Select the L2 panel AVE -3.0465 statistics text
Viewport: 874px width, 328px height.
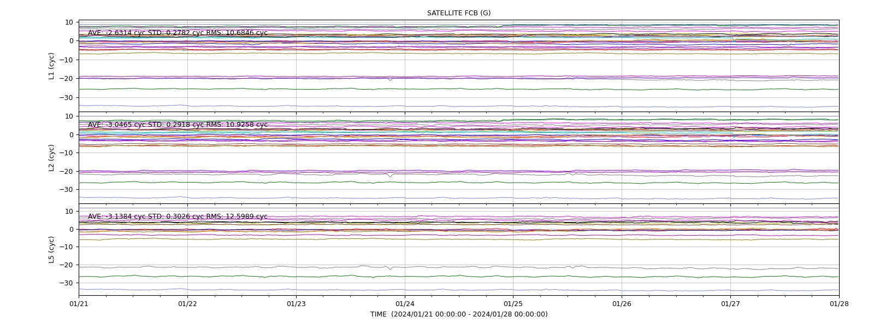click(178, 125)
